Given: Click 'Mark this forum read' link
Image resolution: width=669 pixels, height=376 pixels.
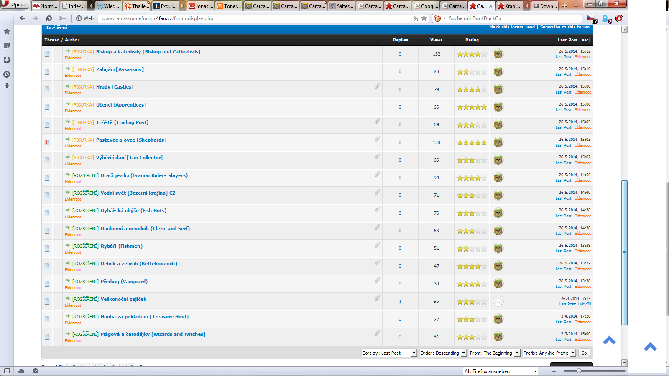Looking at the screenshot, I should point(512,27).
